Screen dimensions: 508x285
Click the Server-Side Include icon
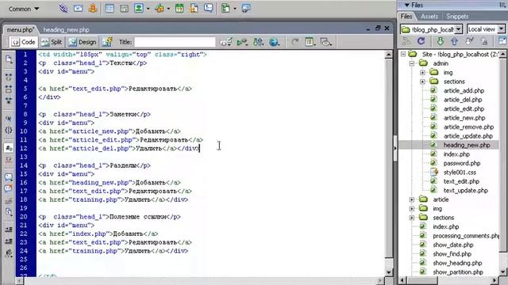pos(194,9)
